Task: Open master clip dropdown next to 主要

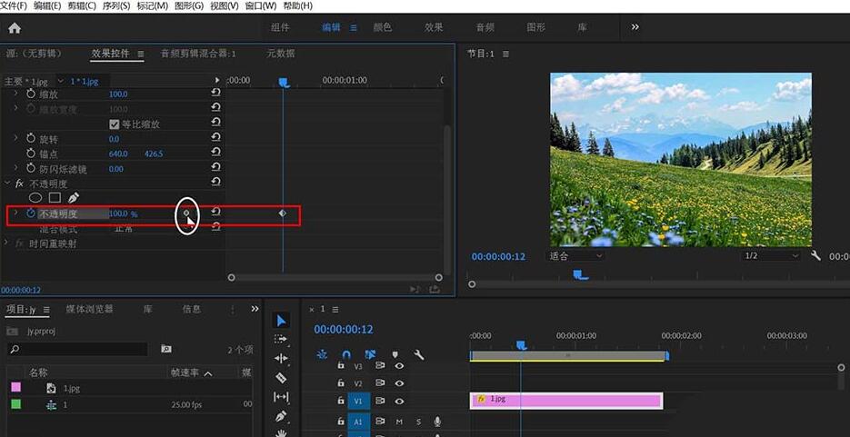Action: pos(60,81)
